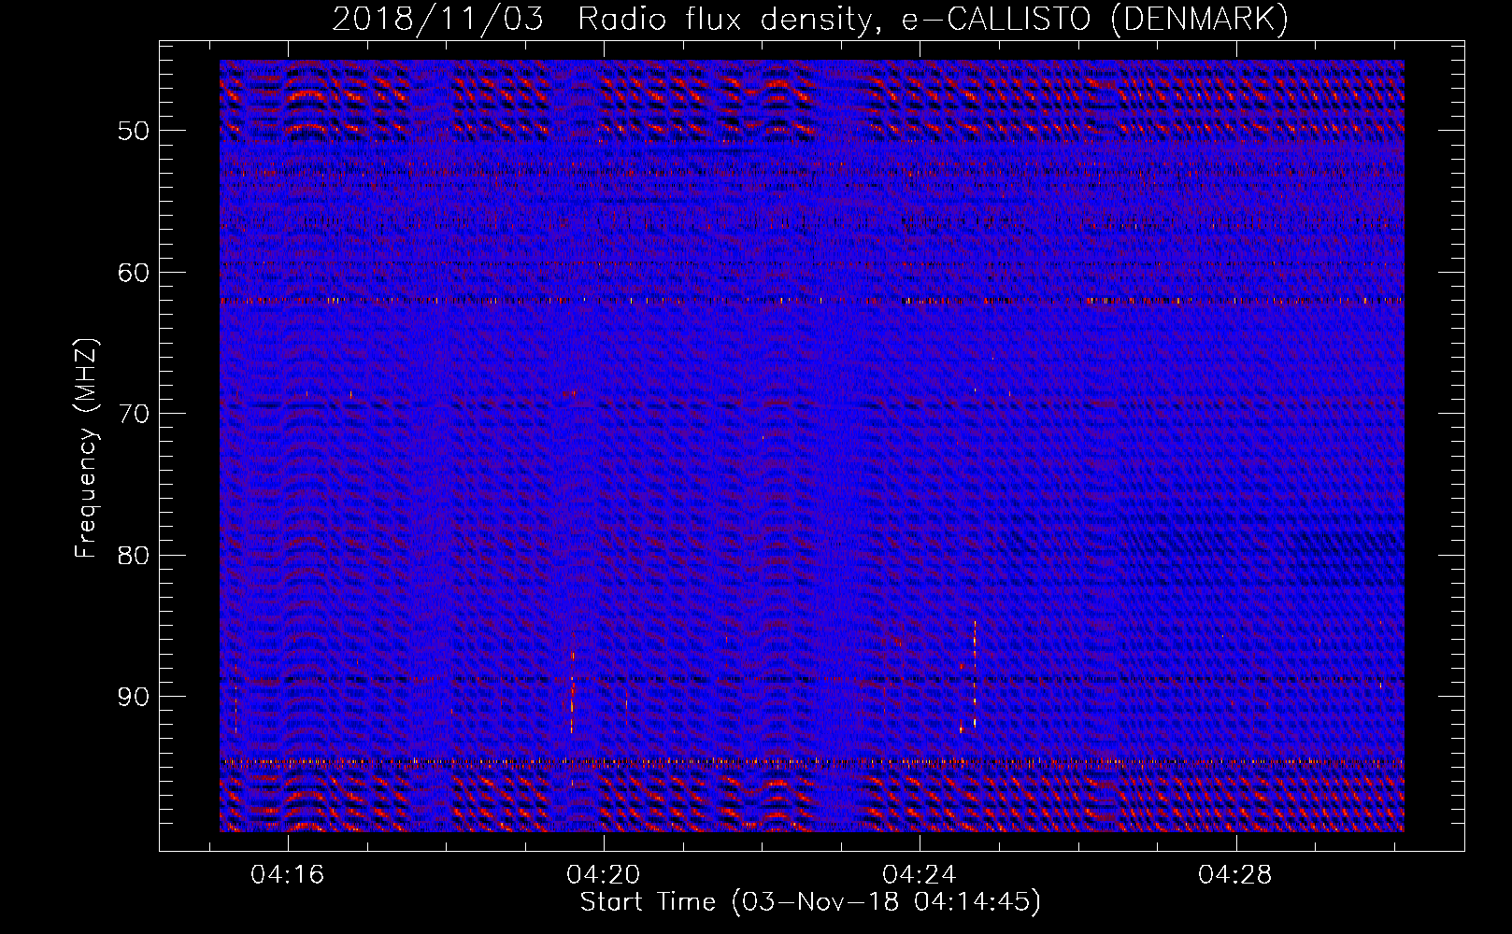1512x934 pixels.
Task: Select the y-axis label Frequency (MHZ)
Action: pos(86,448)
